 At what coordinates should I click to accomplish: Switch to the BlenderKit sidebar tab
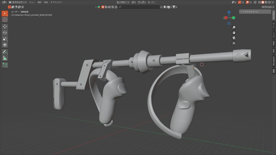(x=274, y=61)
